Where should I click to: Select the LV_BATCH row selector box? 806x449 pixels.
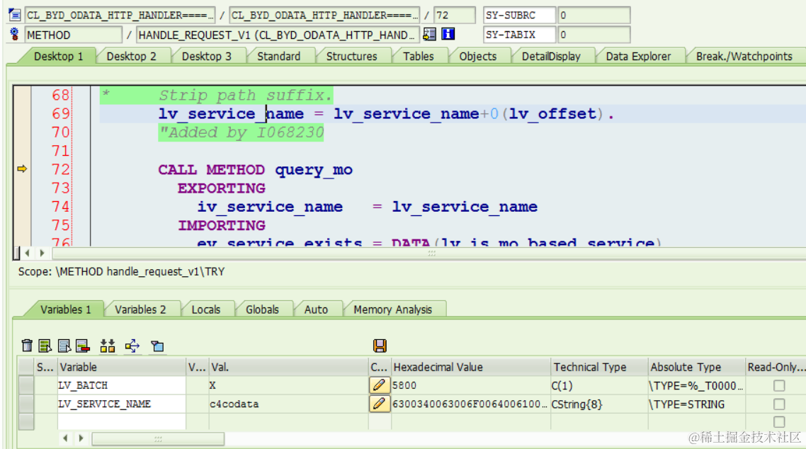tap(26, 385)
